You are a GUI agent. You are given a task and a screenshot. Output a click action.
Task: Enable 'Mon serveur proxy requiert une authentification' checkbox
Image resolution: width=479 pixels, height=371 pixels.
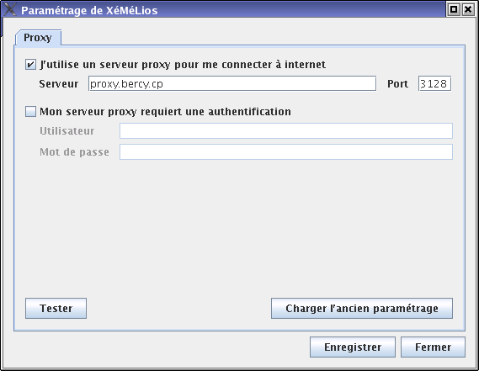[x=30, y=111]
